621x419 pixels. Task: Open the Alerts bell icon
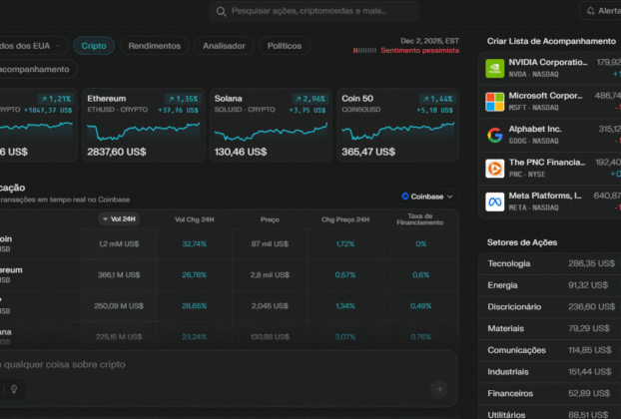point(587,11)
